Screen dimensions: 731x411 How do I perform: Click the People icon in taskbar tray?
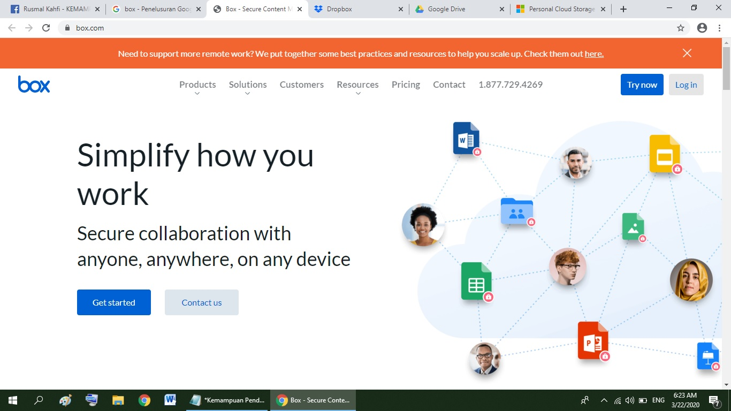pos(585,400)
